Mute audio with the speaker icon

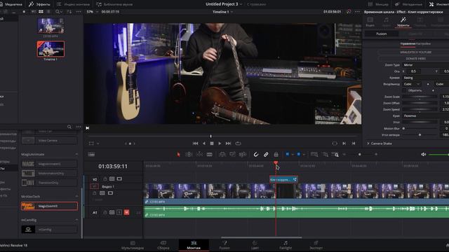(424, 154)
